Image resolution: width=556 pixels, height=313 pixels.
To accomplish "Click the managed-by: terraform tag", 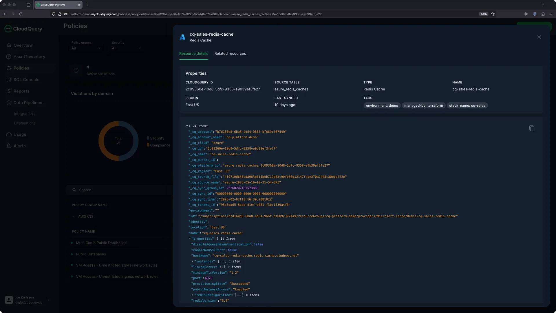I will [x=423, y=105].
